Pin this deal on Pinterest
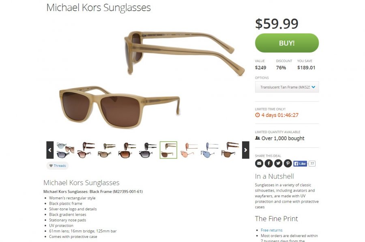This screenshot has height=242, width=365. [x=288, y=163]
